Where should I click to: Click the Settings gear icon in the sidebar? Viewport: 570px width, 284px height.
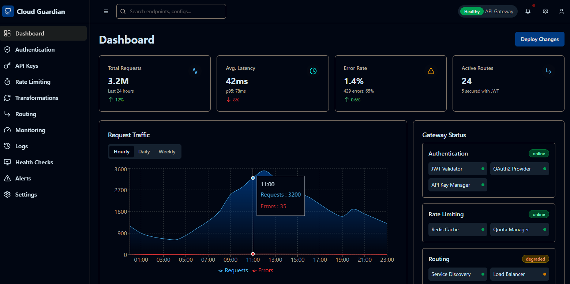tap(7, 194)
